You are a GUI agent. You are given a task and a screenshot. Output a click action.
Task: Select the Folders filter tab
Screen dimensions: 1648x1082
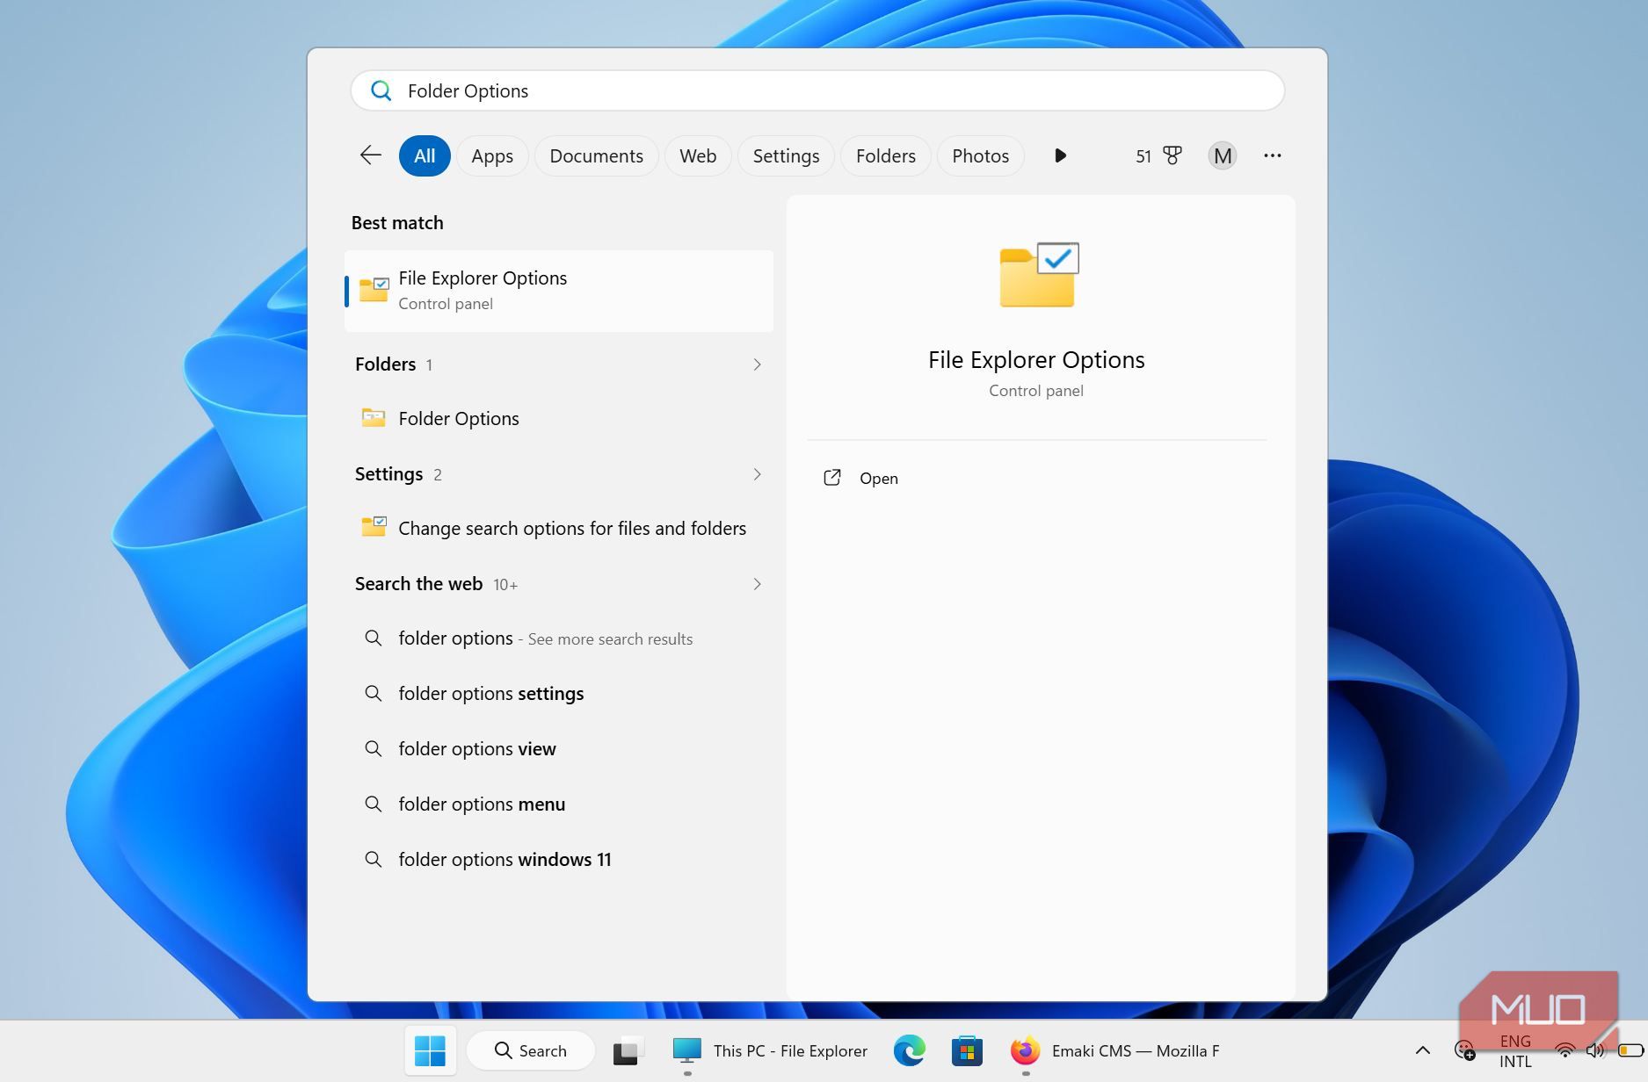coord(885,155)
